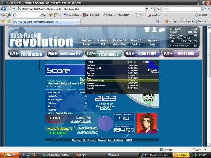Open the favorites star icon

point(4,21)
